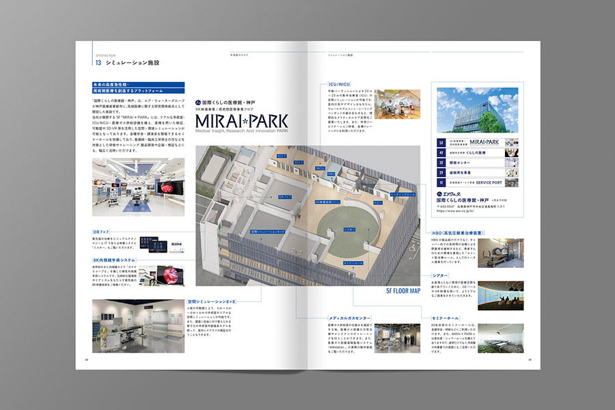Select the 2F 歯髄再生事業 floor row

click(x=478, y=173)
